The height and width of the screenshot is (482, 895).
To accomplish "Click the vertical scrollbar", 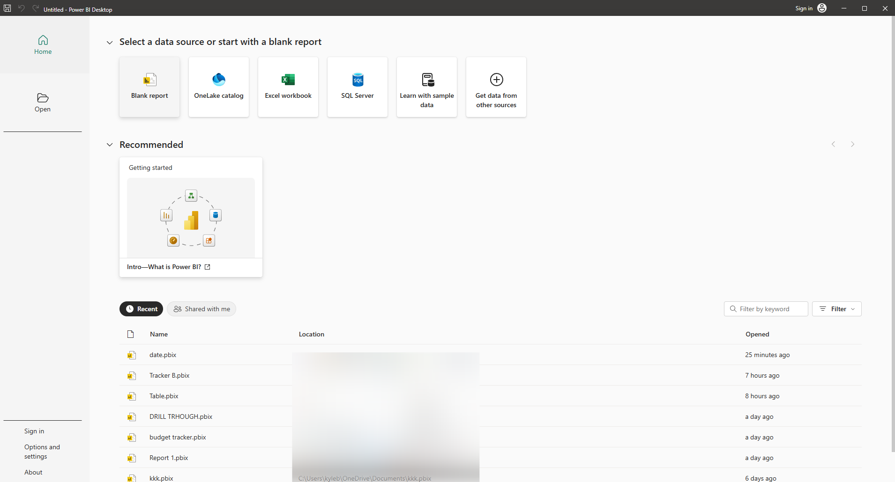I will tap(893, 234).
